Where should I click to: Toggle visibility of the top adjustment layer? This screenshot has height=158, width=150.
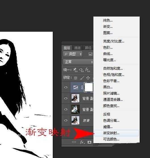pyautogui.click(x=66, y=87)
